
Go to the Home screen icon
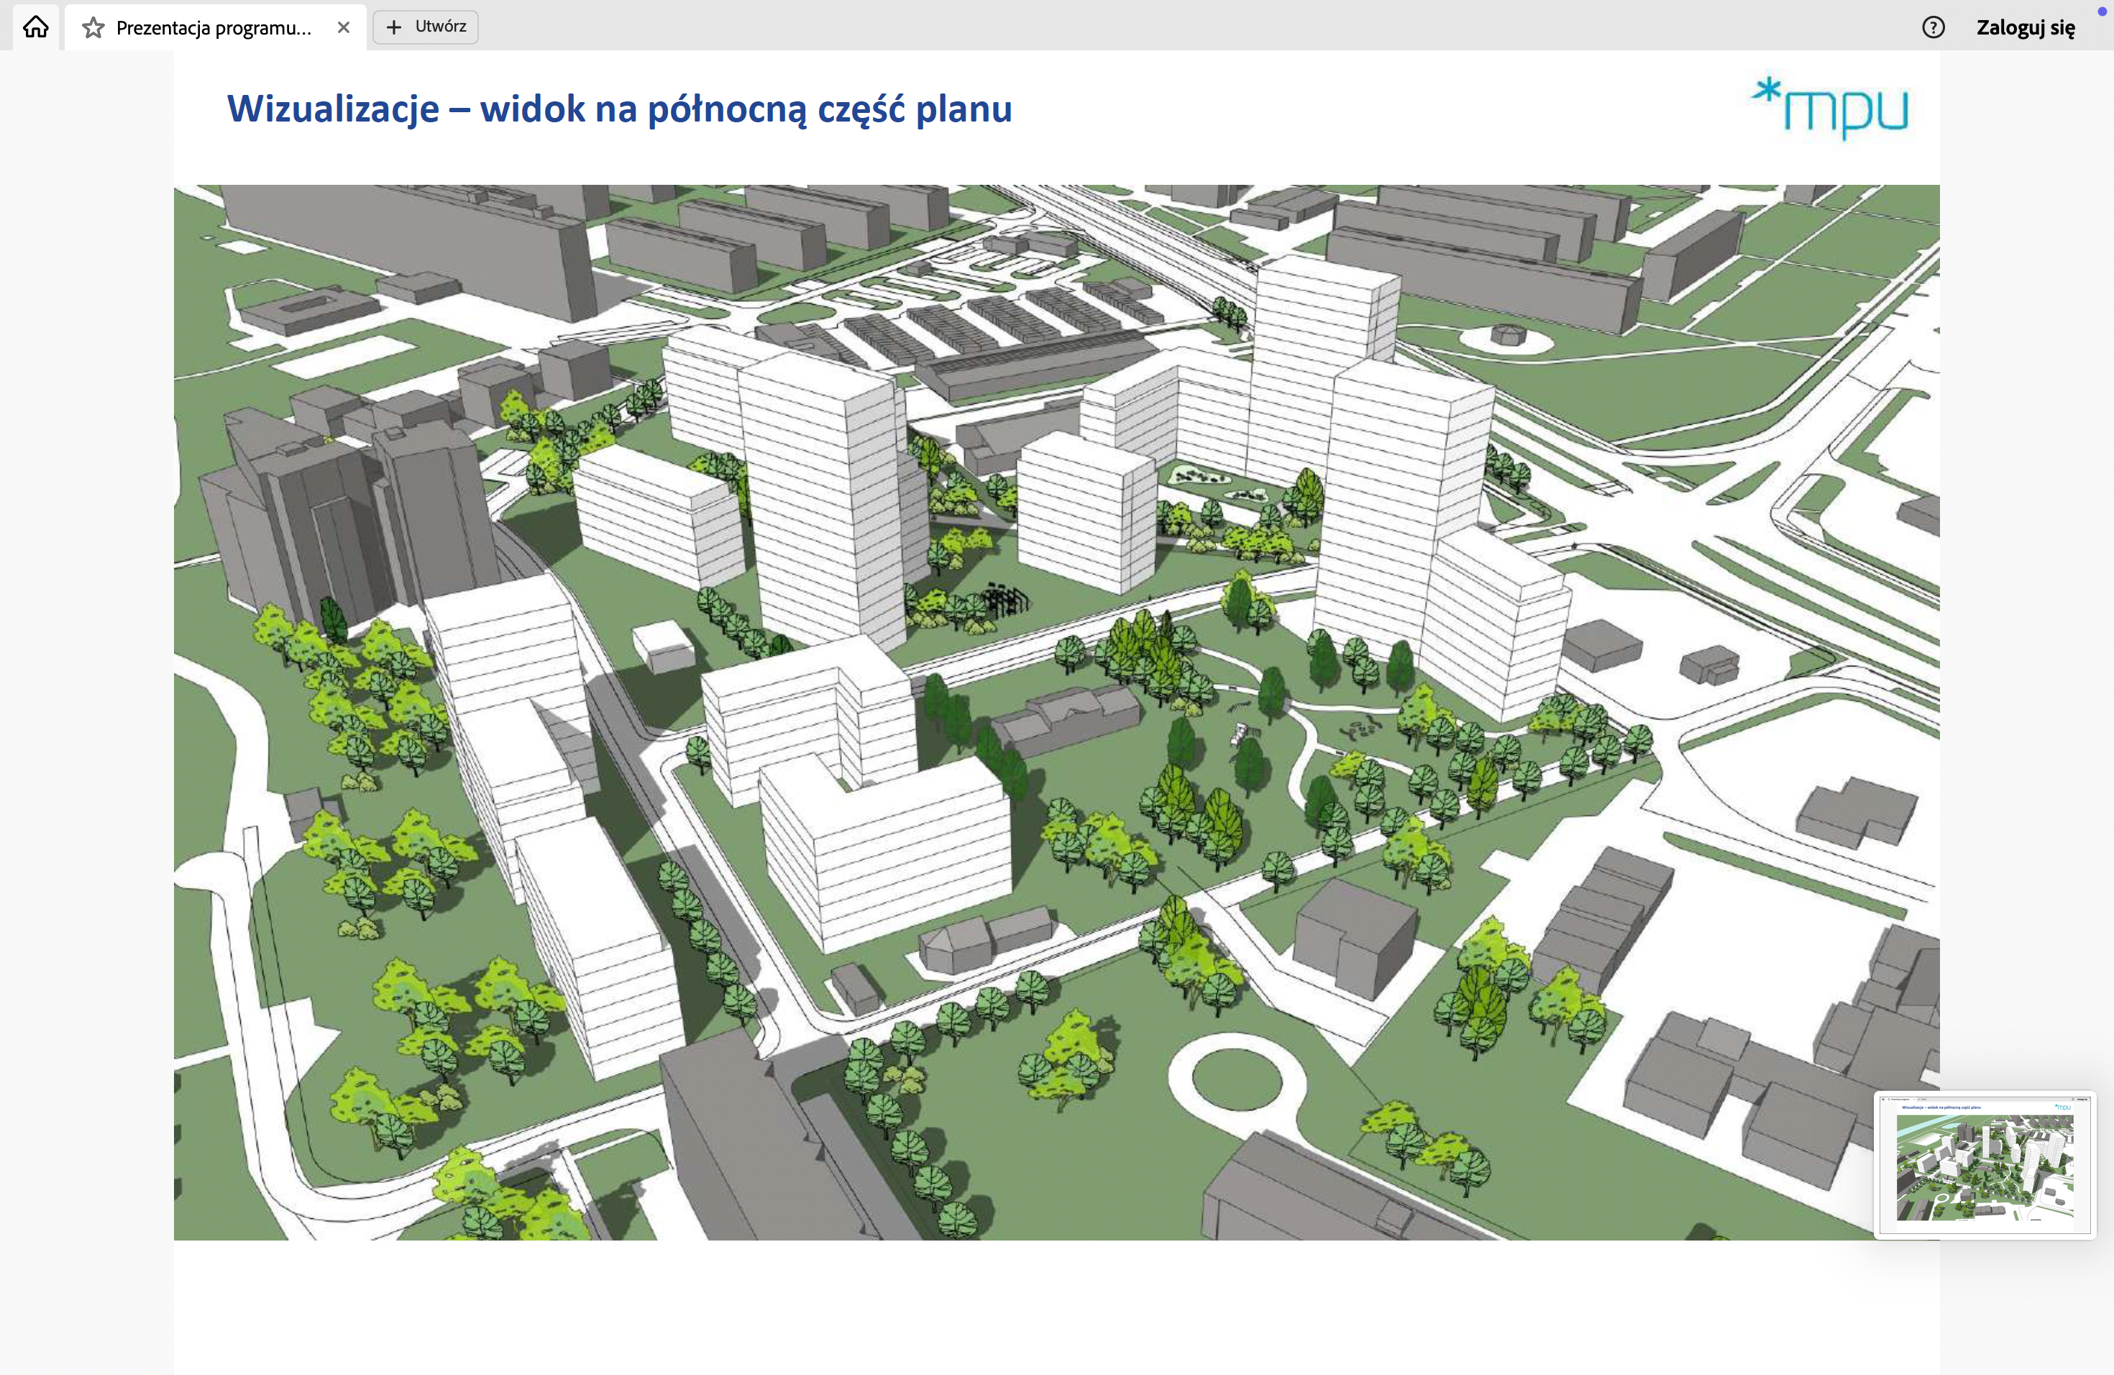tap(35, 27)
